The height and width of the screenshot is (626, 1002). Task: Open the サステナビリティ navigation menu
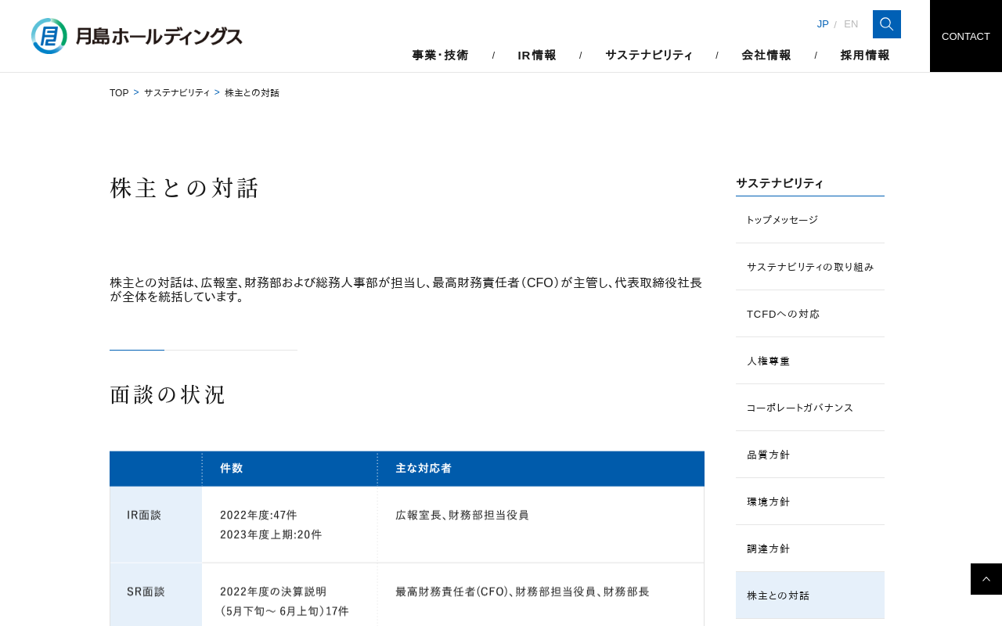(649, 55)
